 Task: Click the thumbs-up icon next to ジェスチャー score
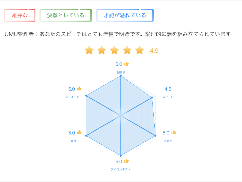[79, 88]
